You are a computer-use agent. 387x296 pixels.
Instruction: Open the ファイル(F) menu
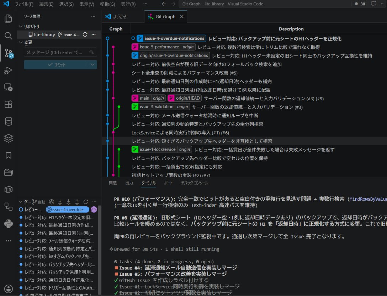(x=24, y=4)
